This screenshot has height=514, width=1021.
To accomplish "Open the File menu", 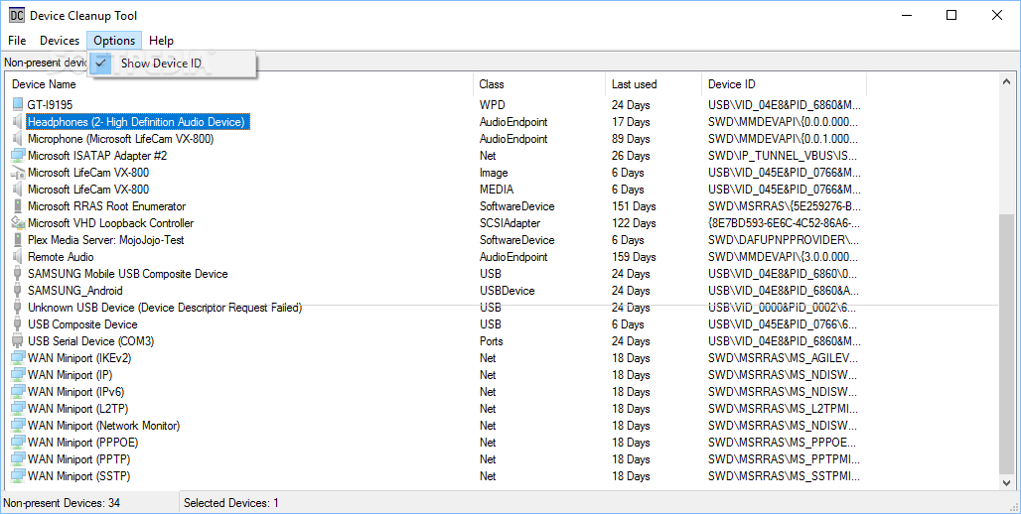I will 17,41.
